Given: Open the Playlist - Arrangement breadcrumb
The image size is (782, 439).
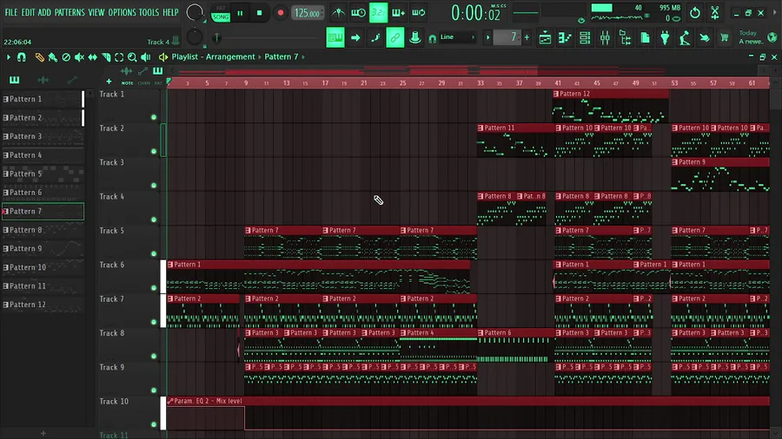Looking at the screenshot, I should tap(213, 56).
